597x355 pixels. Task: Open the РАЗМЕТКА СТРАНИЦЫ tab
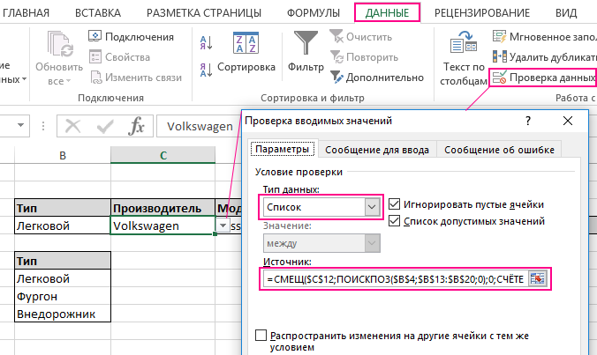pyautogui.click(x=204, y=13)
